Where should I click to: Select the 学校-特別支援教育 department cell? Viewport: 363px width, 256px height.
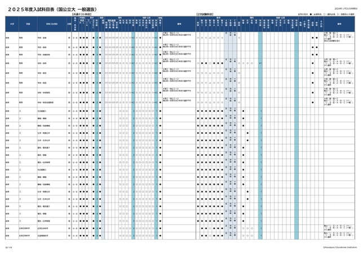45,102
